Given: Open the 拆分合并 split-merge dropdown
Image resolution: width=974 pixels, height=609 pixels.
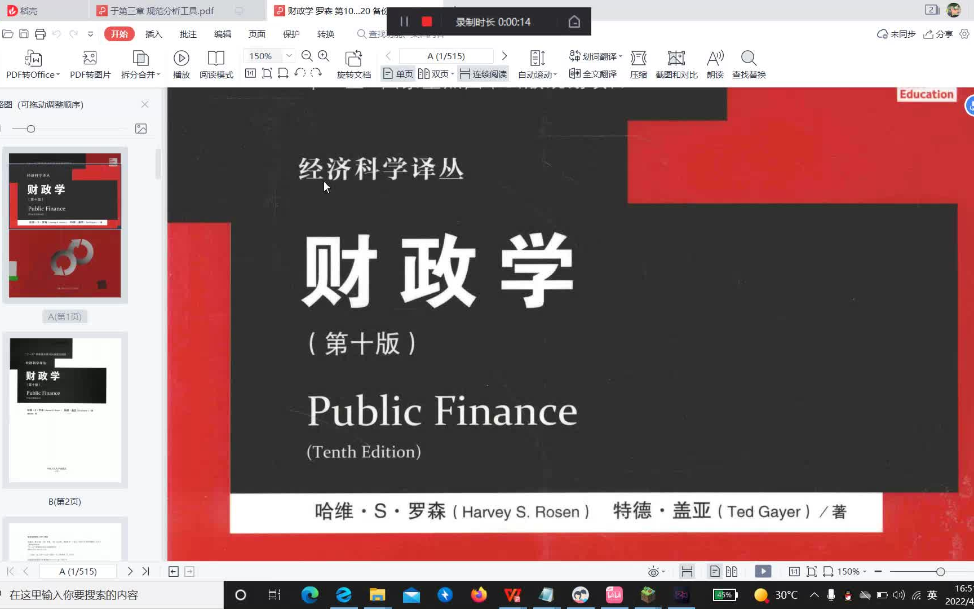Looking at the screenshot, I should tap(140, 63).
